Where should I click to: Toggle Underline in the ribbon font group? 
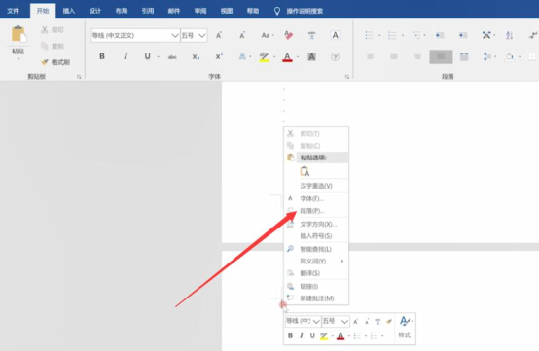(147, 56)
